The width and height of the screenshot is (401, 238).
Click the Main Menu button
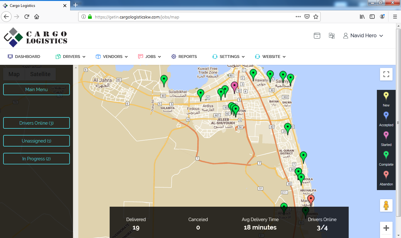point(36,90)
